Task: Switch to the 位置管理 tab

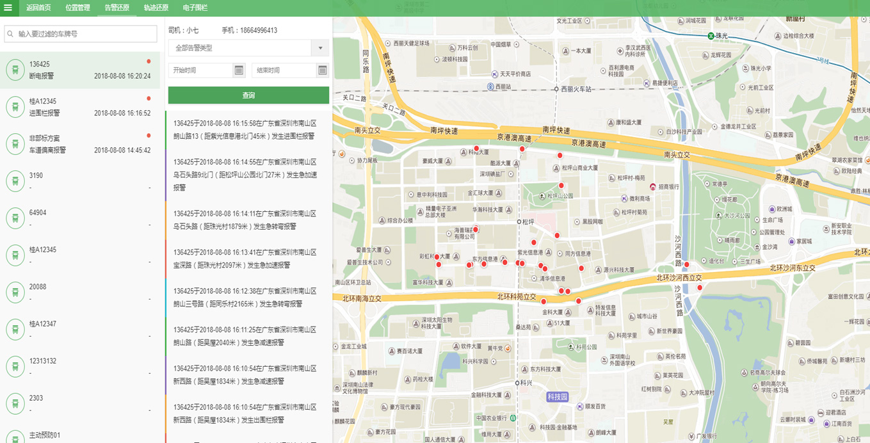Action: coord(77,8)
